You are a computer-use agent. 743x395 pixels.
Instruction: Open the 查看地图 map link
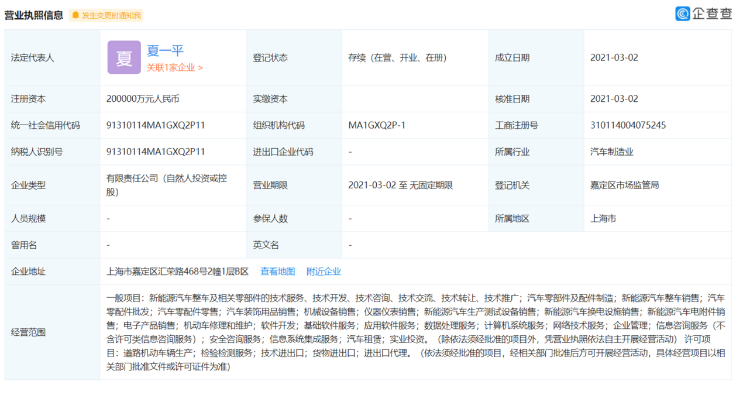coord(277,272)
